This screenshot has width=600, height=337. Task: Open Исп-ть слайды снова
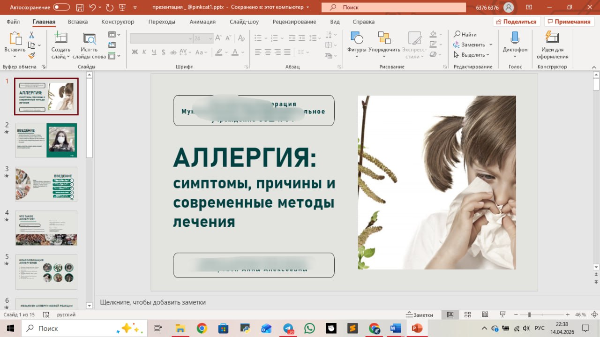[89, 46]
